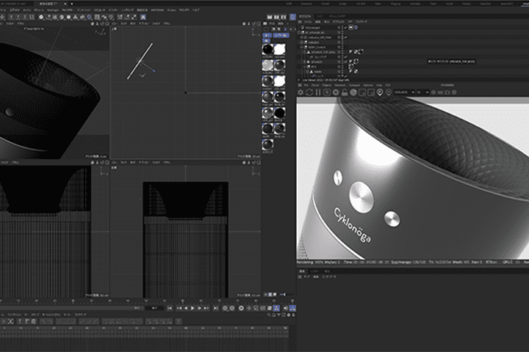
Task: Open the Live Viewer Cloud menu
Action: [x=315, y=85]
